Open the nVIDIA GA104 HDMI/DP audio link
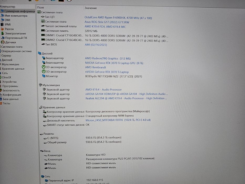 pyautogui.click(x=127, y=94)
